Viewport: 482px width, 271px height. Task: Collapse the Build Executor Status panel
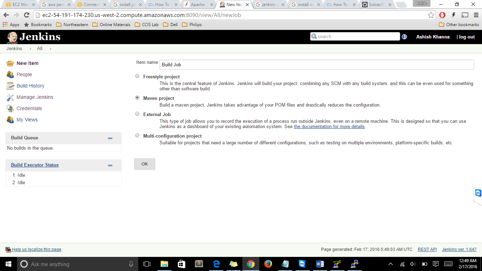110,165
